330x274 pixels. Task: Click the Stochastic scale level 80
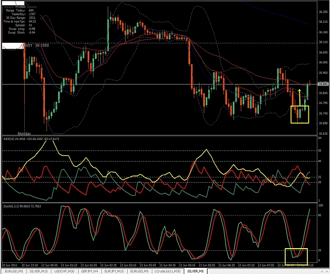coord(319,215)
